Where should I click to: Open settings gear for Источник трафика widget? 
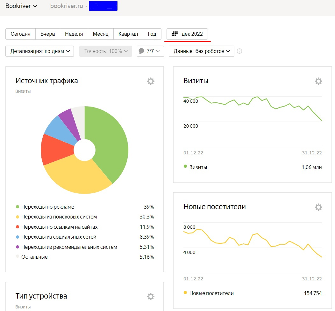coord(151,81)
